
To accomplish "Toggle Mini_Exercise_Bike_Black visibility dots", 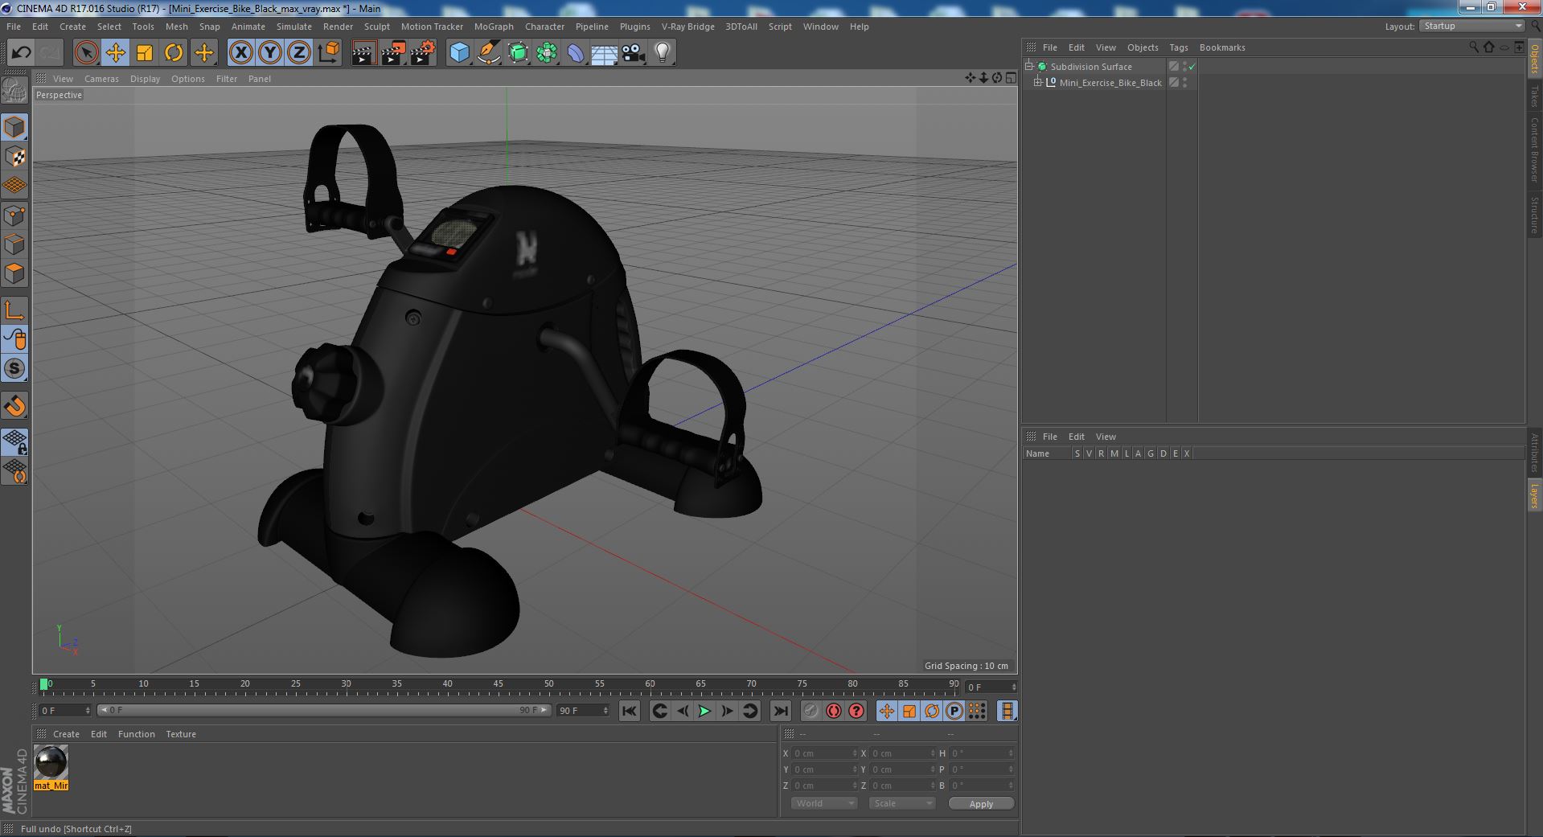I will 1184,83.
